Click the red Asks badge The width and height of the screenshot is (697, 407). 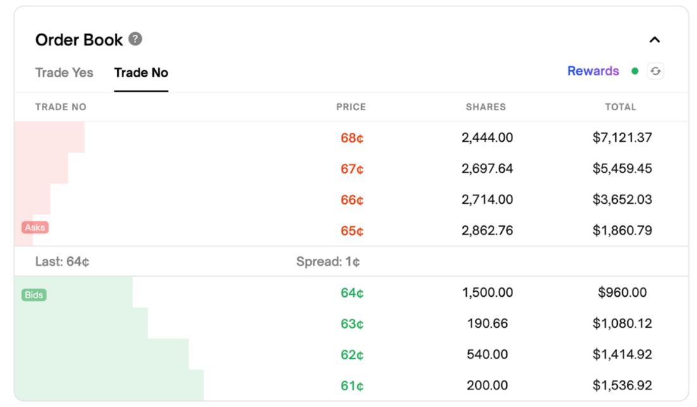click(x=35, y=227)
